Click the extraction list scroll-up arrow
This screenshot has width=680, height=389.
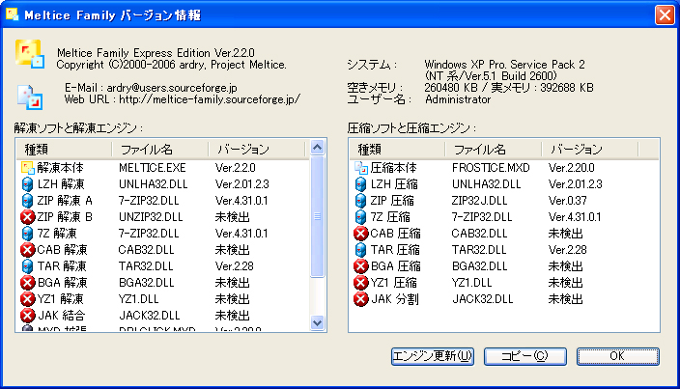tap(318, 148)
